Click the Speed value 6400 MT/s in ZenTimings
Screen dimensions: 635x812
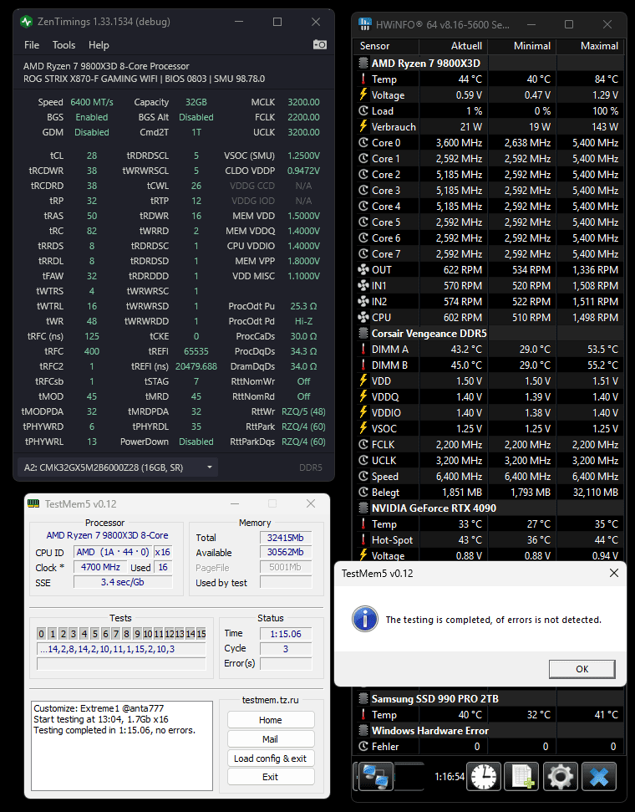(x=92, y=102)
